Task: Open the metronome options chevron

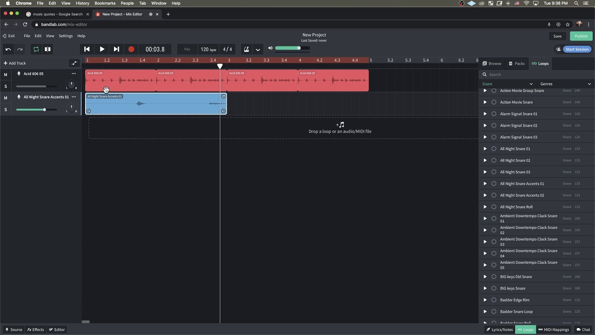Action: pos(258,49)
